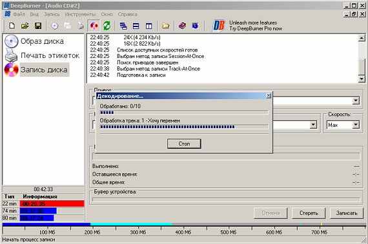Click the 00:42:33 total time label

(43, 189)
